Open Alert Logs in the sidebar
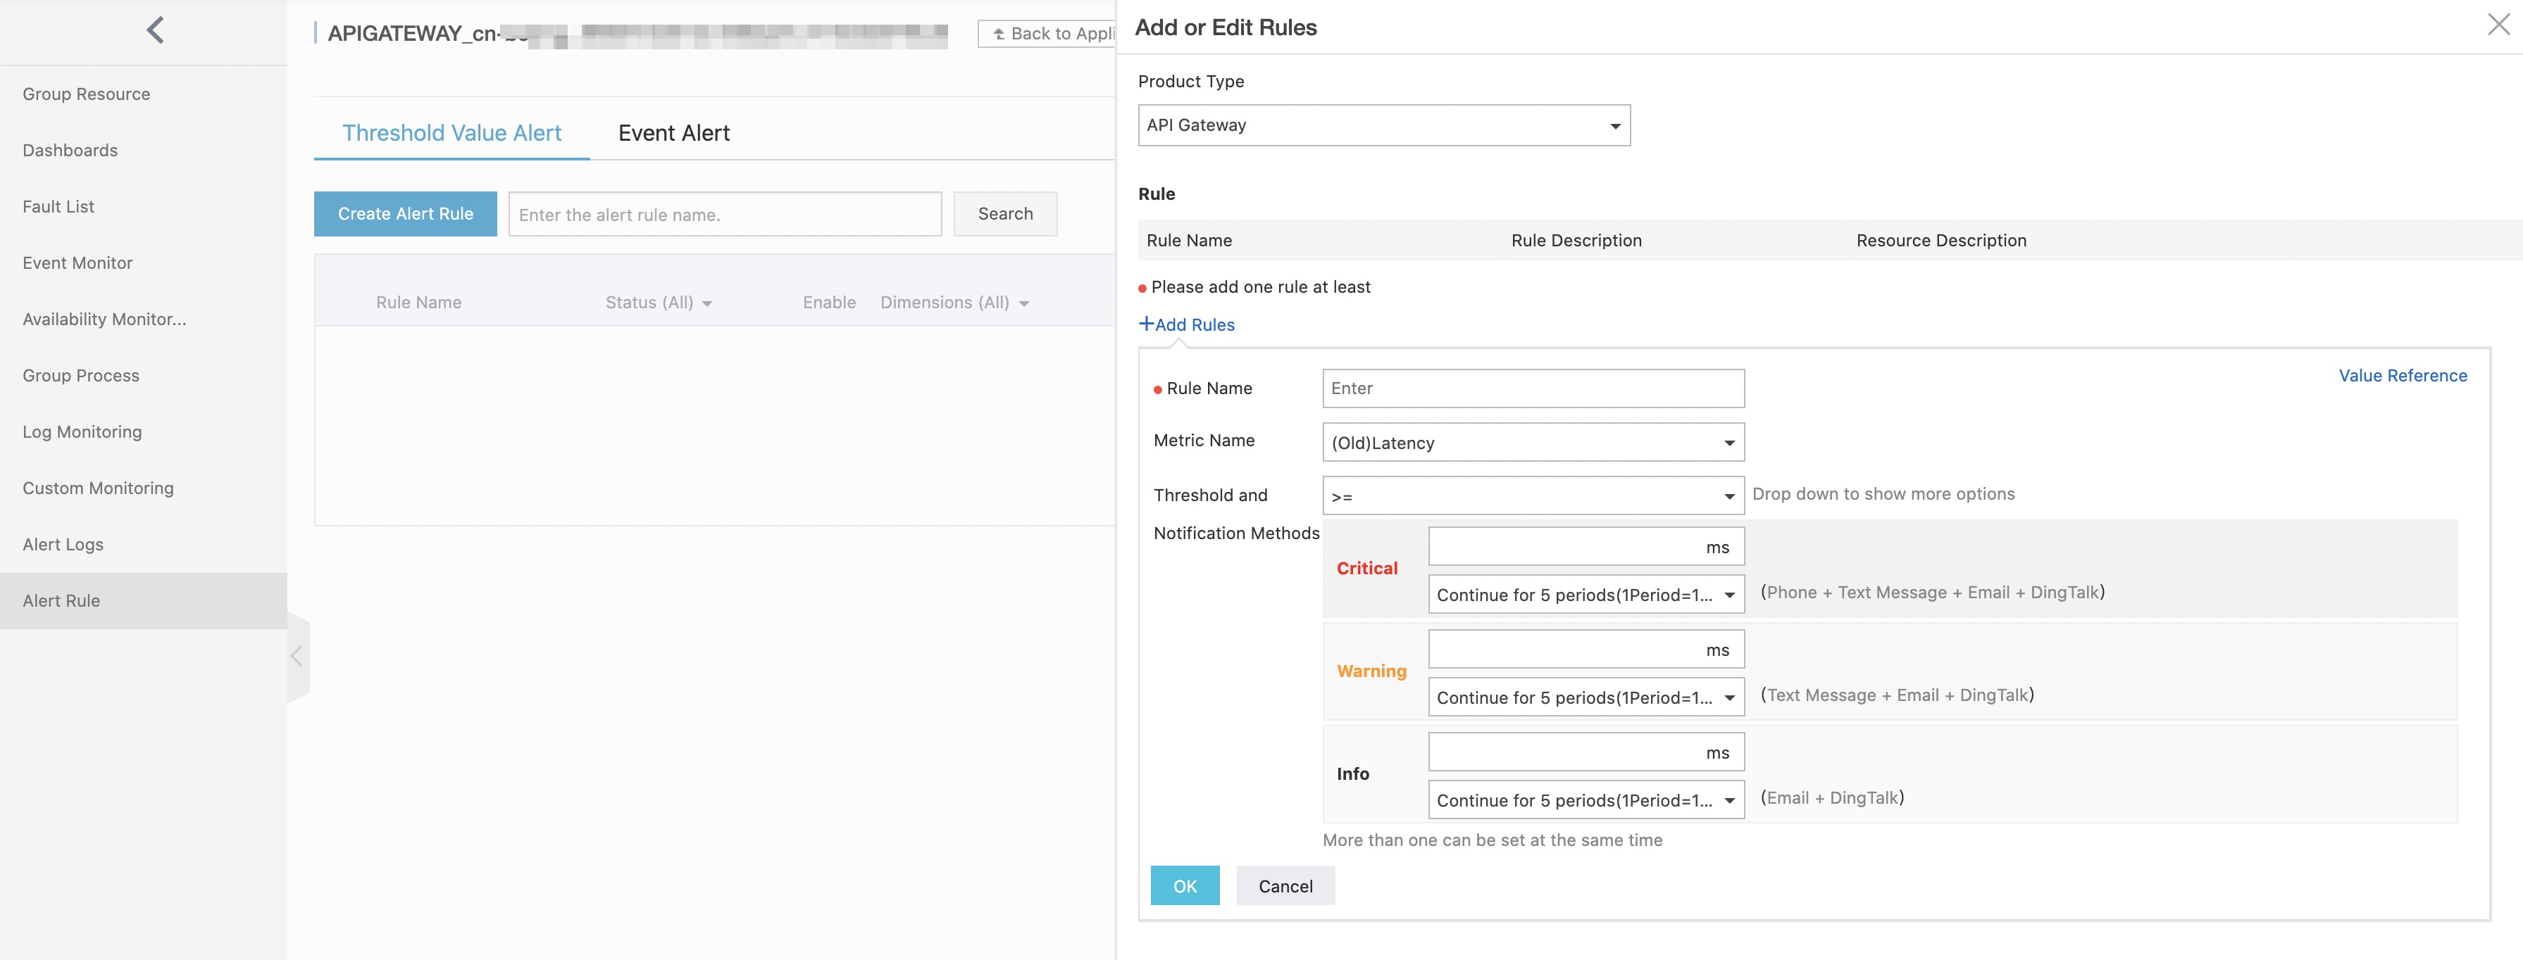Viewport: 2523px width, 960px height. [x=63, y=545]
